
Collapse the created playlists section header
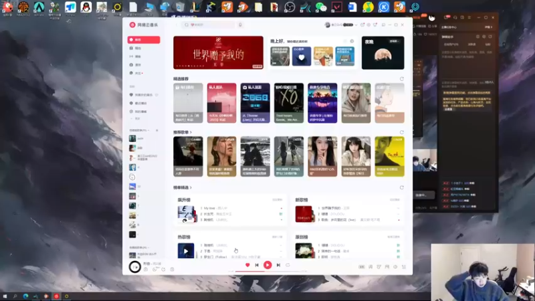[139, 130]
